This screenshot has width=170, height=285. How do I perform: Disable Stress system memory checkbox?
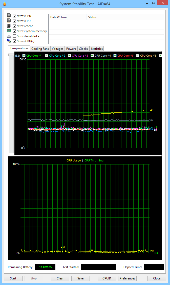point(15,31)
